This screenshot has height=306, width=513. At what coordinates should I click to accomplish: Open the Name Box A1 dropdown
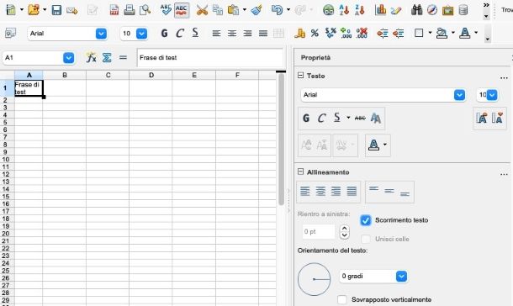point(68,58)
